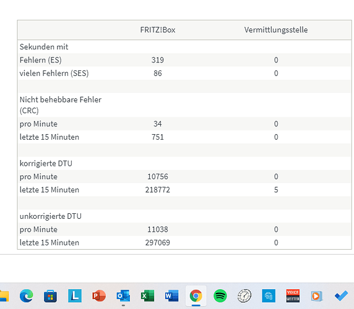Viewport: 354px width, 309px height.
Task: Click Vermittlungsstelle value in the 11038 row
Action: tap(276, 229)
